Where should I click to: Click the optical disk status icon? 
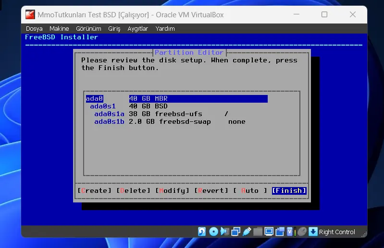tap(213, 231)
